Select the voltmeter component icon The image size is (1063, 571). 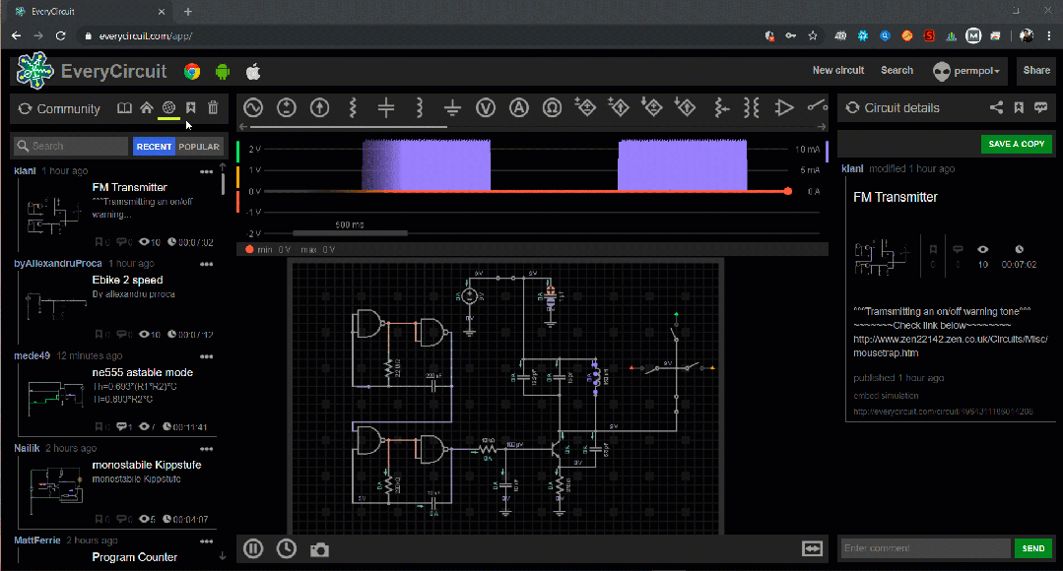(486, 107)
